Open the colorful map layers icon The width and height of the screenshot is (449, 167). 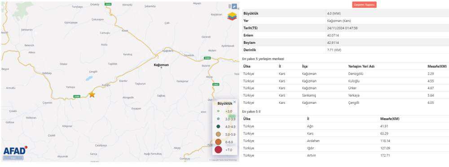pyautogui.click(x=232, y=16)
